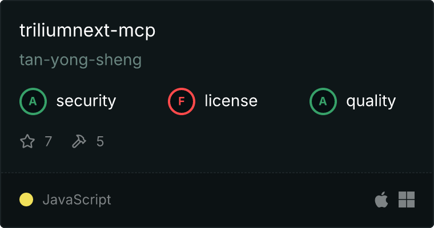Image resolution: width=434 pixels, height=228 pixels.
Task: Select the security rating label
Action: pos(86,101)
